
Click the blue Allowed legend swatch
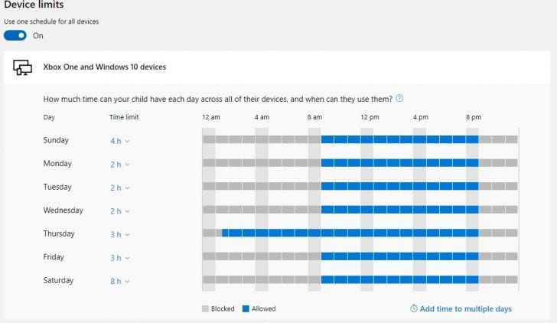tap(246, 308)
